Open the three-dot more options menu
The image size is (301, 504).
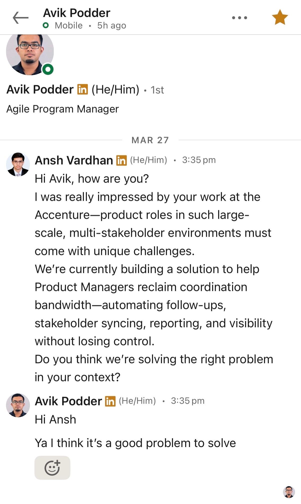pyautogui.click(x=239, y=18)
